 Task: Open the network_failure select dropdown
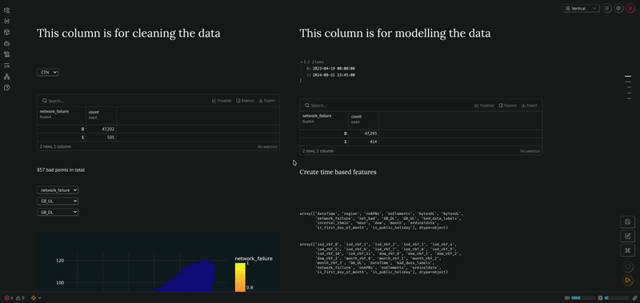pyautogui.click(x=58, y=190)
